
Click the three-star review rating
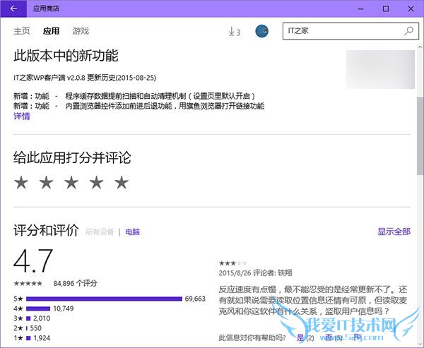pos(232,263)
